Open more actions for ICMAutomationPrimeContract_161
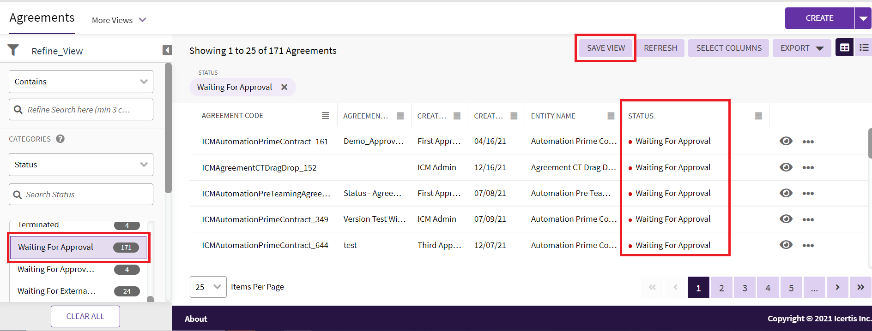This screenshot has width=872, height=331. coord(808,142)
